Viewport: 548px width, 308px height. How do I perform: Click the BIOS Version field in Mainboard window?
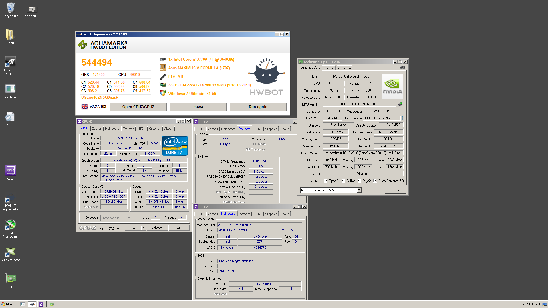pos(259,266)
